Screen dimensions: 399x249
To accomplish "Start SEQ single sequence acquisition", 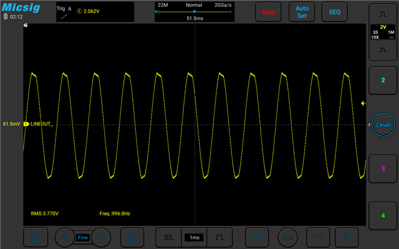I will tap(334, 12).
